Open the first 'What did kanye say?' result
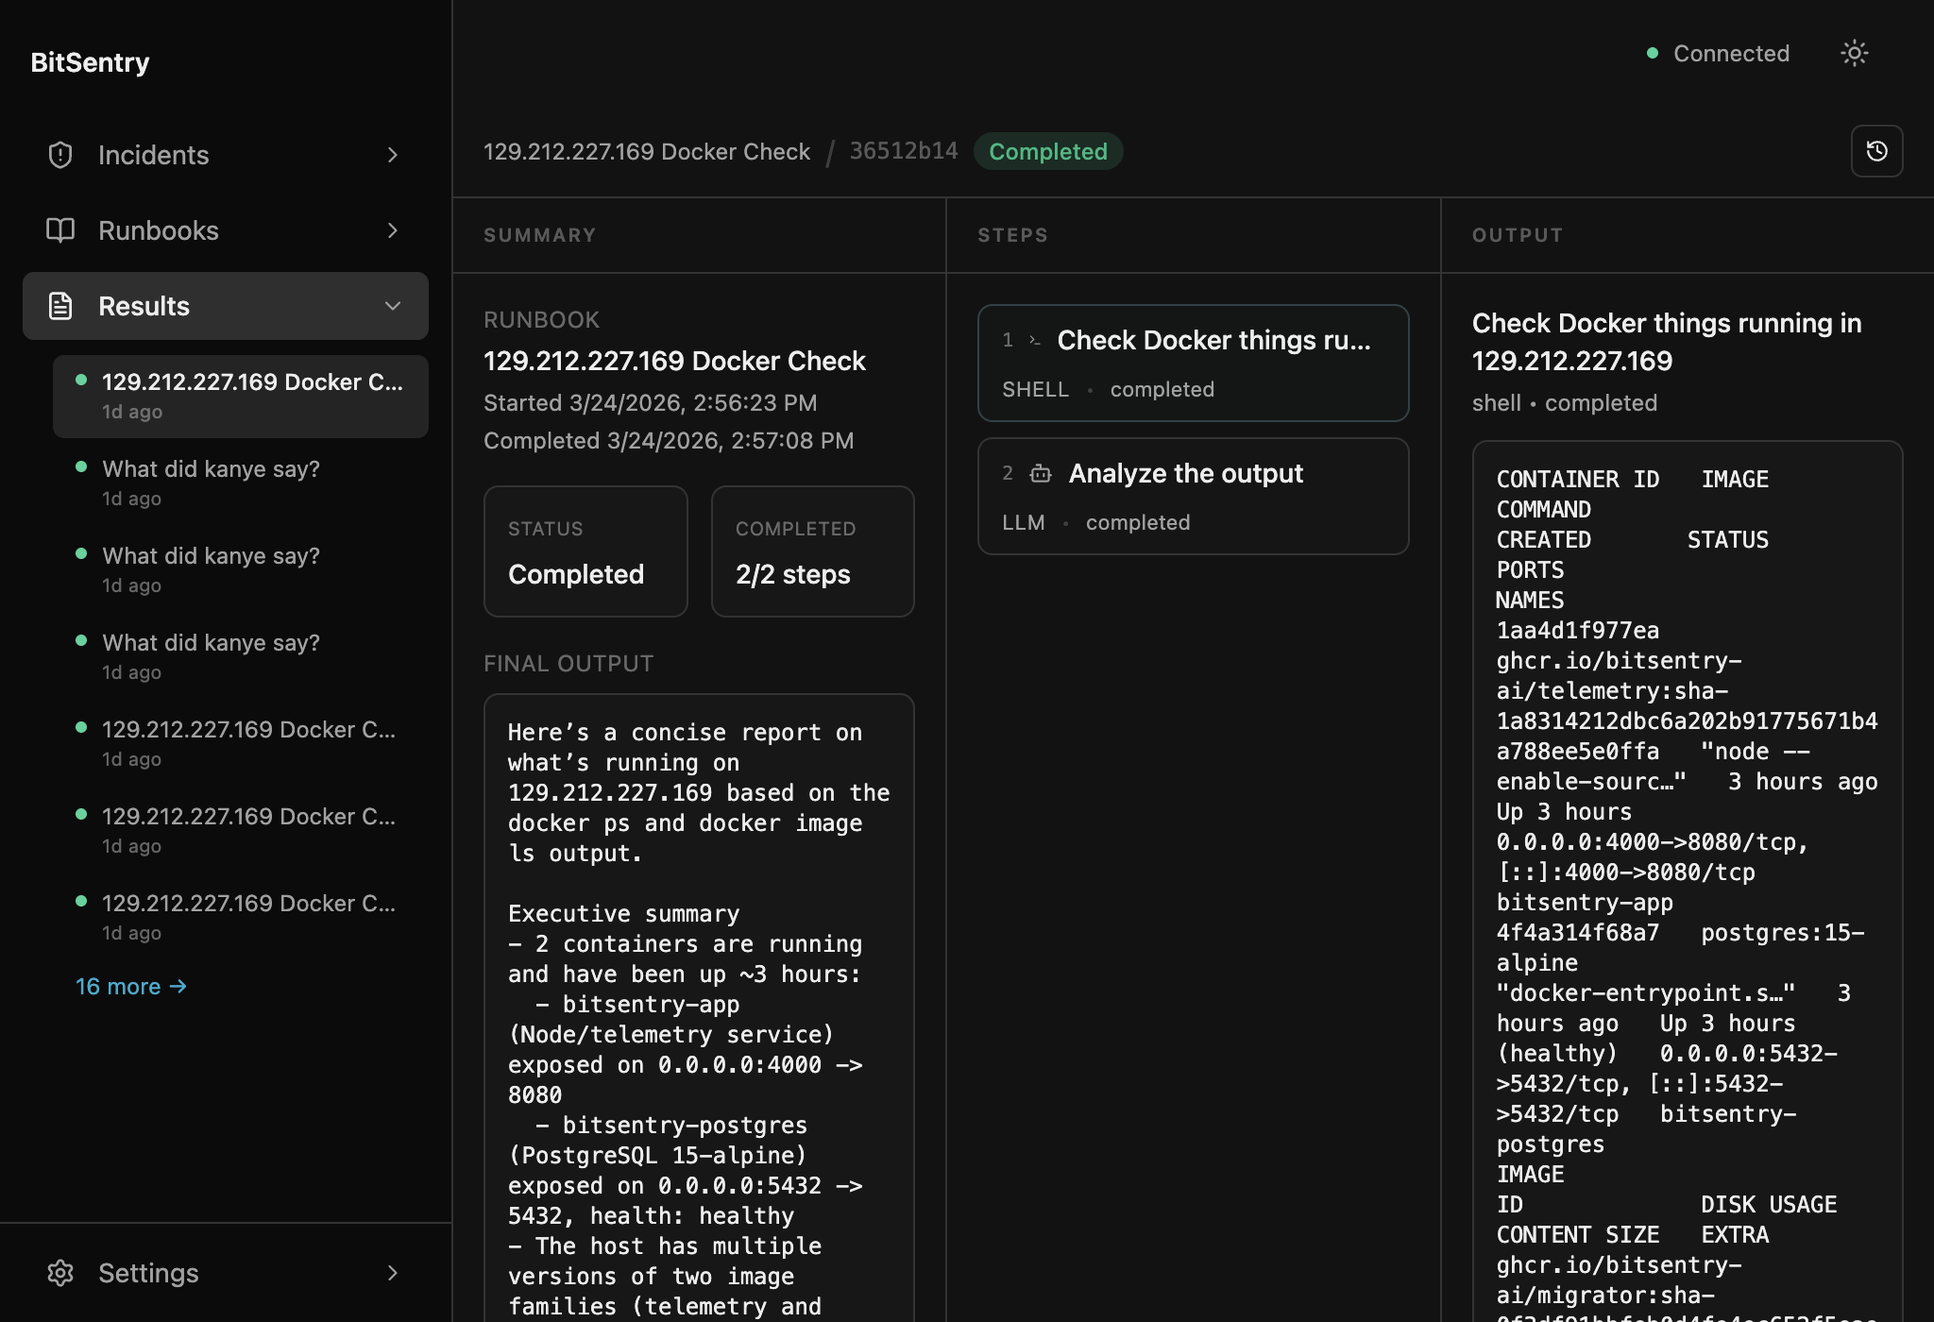 coord(211,469)
